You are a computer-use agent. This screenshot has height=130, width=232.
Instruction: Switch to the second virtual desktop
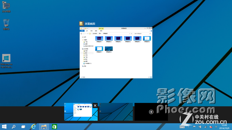[x=116, y=112]
